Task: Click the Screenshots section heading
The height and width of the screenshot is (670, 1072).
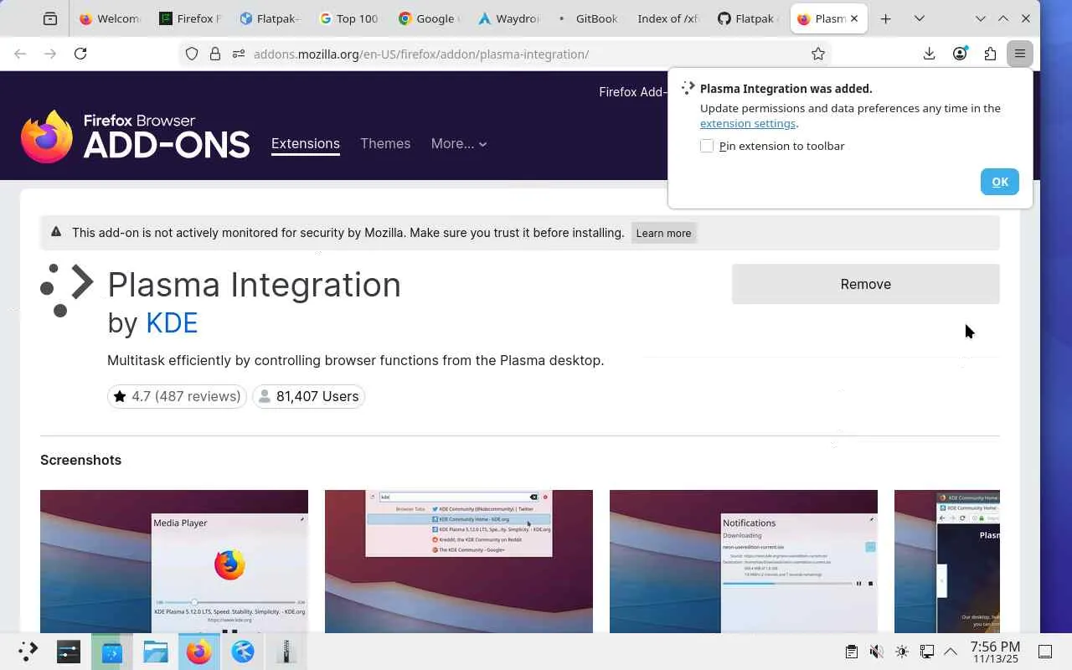Action: point(80,460)
